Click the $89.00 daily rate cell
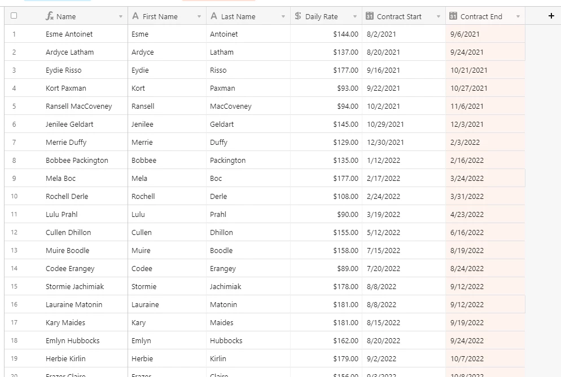The height and width of the screenshot is (377, 561). tap(326, 268)
